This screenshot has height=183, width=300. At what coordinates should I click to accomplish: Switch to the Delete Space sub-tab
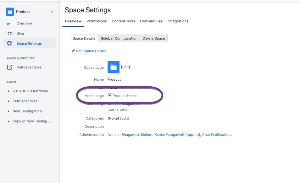(x=154, y=38)
